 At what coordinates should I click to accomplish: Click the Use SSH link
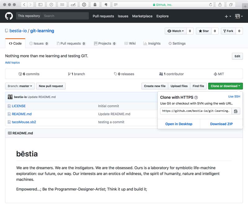pos(234,96)
